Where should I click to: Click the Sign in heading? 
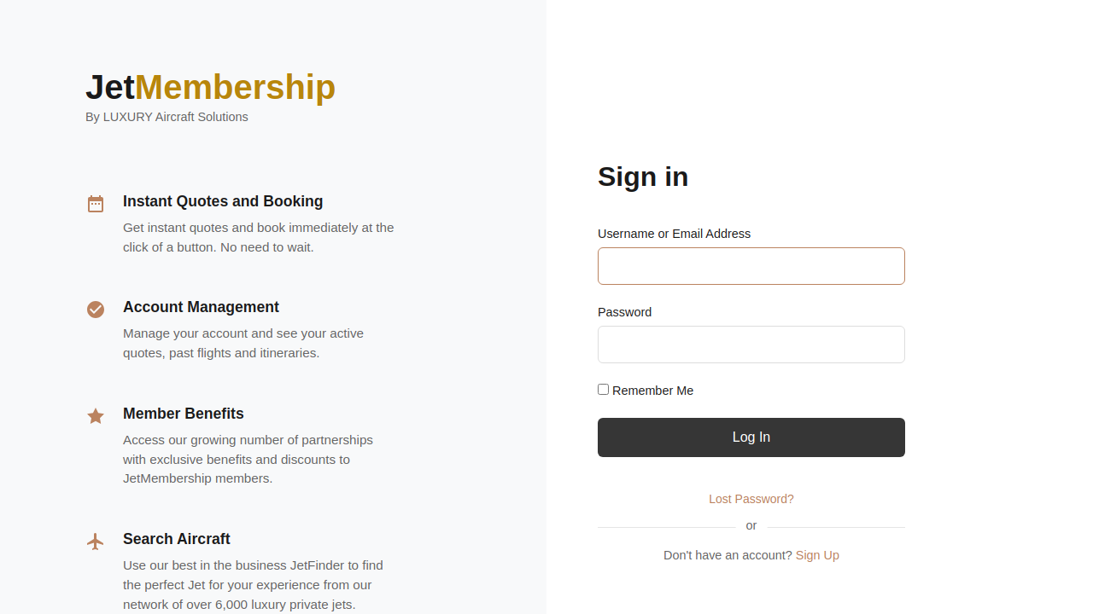643,177
